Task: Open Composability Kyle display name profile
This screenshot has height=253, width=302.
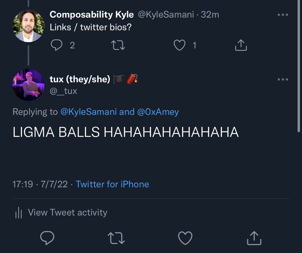Action: point(92,15)
